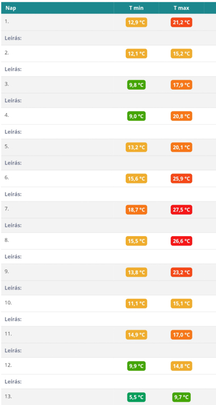Click the 18,7 °C minimum badge
216x405 pixels.
click(x=136, y=210)
